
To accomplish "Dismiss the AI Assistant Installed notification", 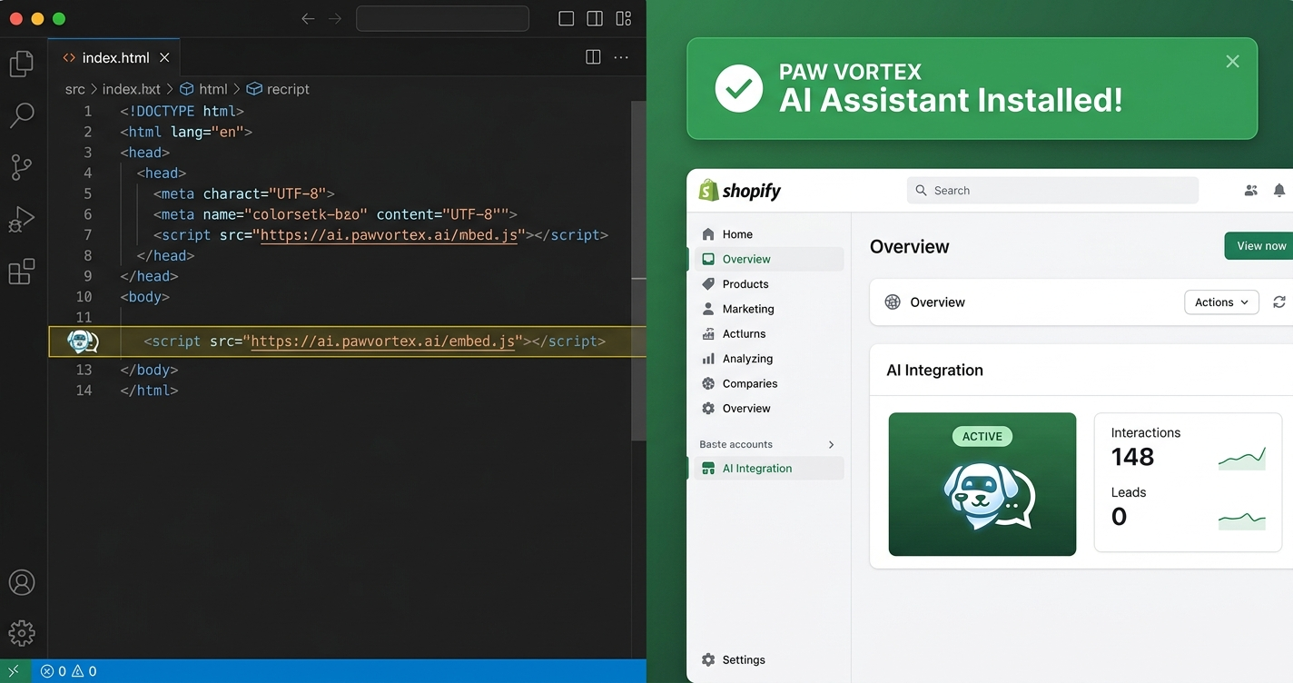I will (1232, 61).
